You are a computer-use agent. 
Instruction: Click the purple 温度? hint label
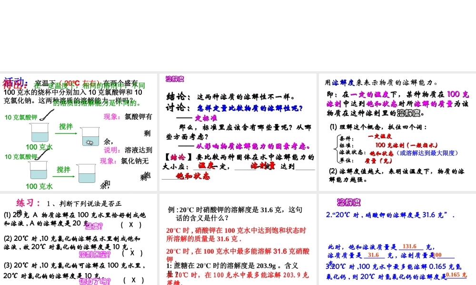click(x=94, y=226)
